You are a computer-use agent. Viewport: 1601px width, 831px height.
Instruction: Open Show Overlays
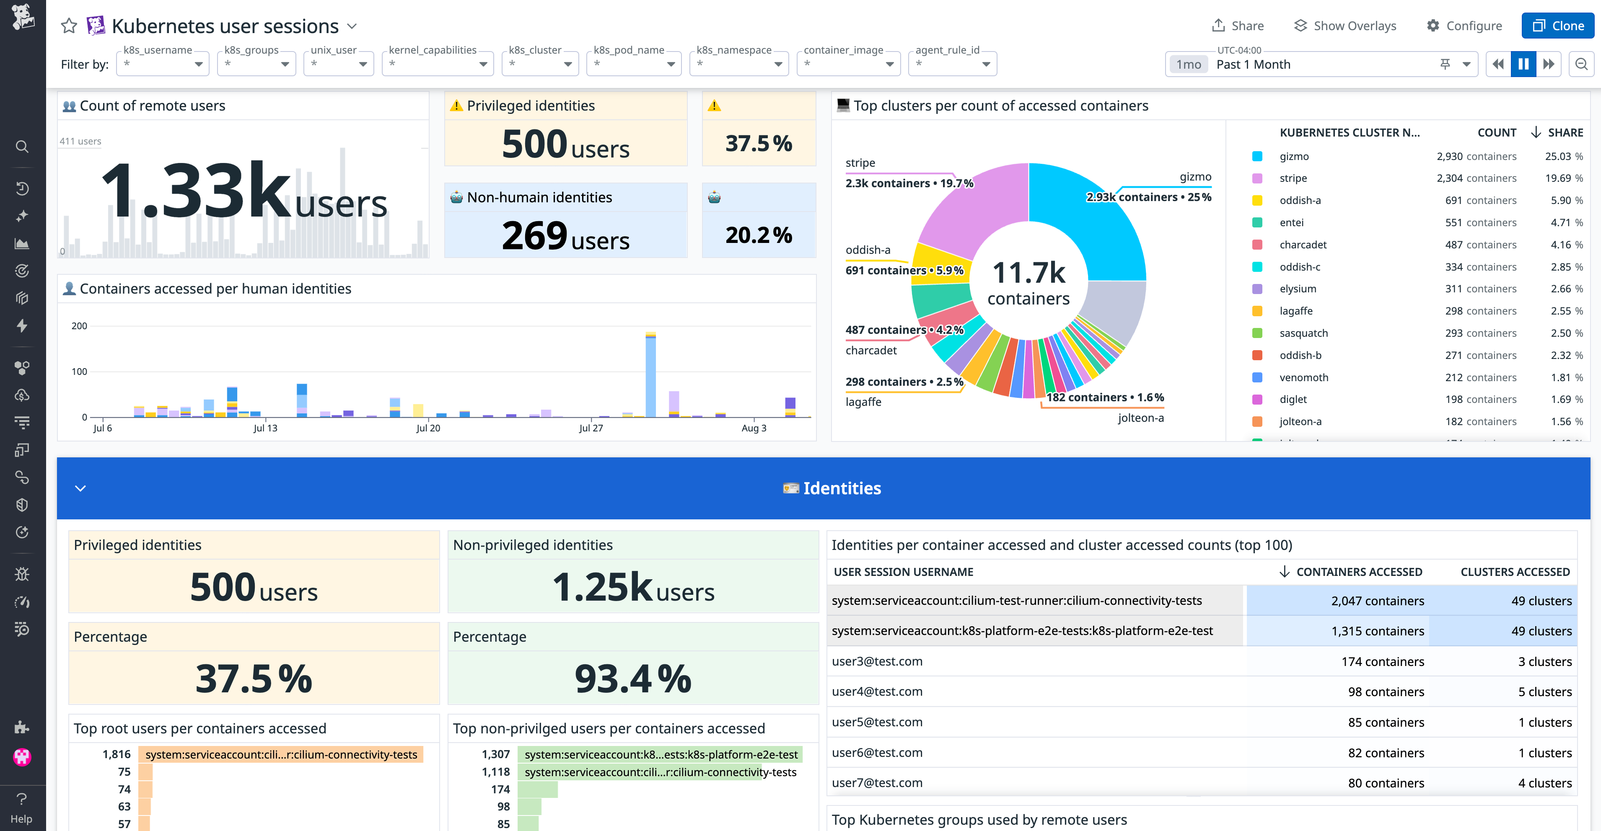tap(1345, 26)
